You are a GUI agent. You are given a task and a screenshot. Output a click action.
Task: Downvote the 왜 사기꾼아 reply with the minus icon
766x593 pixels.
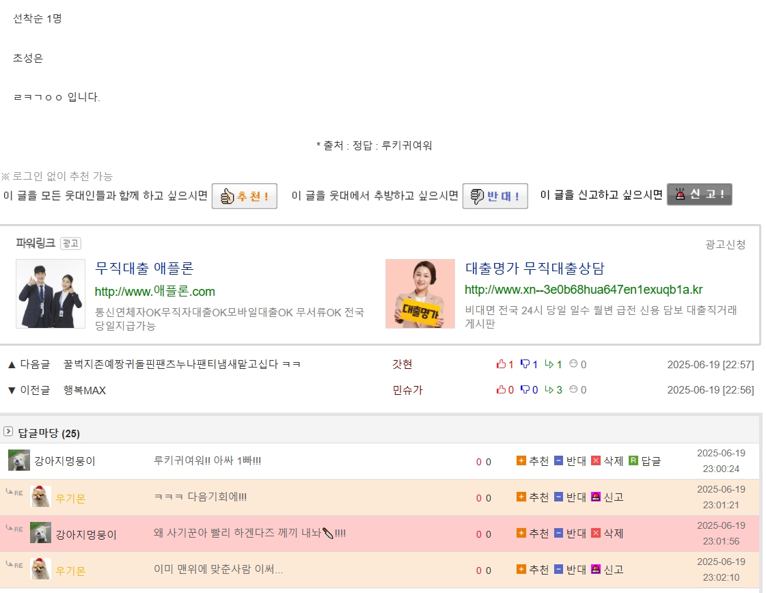pos(558,533)
